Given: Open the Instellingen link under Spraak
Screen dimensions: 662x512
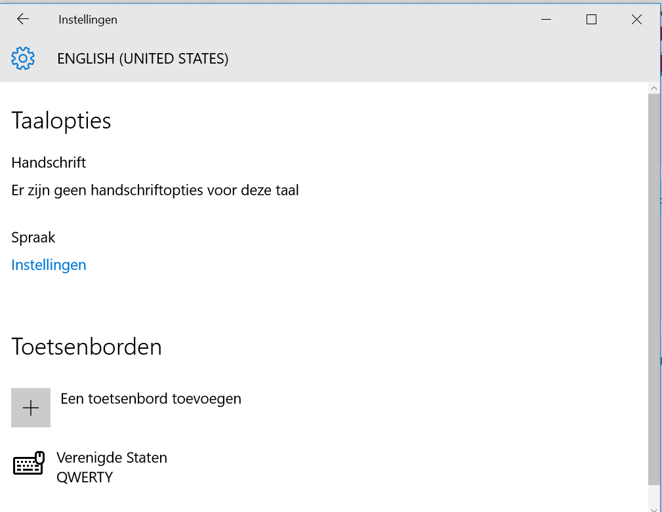Looking at the screenshot, I should (49, 265).
